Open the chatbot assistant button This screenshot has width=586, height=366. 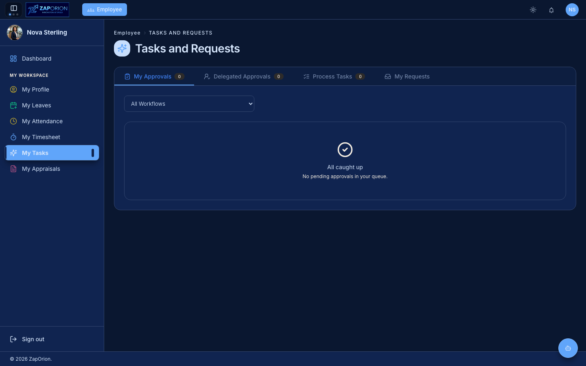coord(568,348)
